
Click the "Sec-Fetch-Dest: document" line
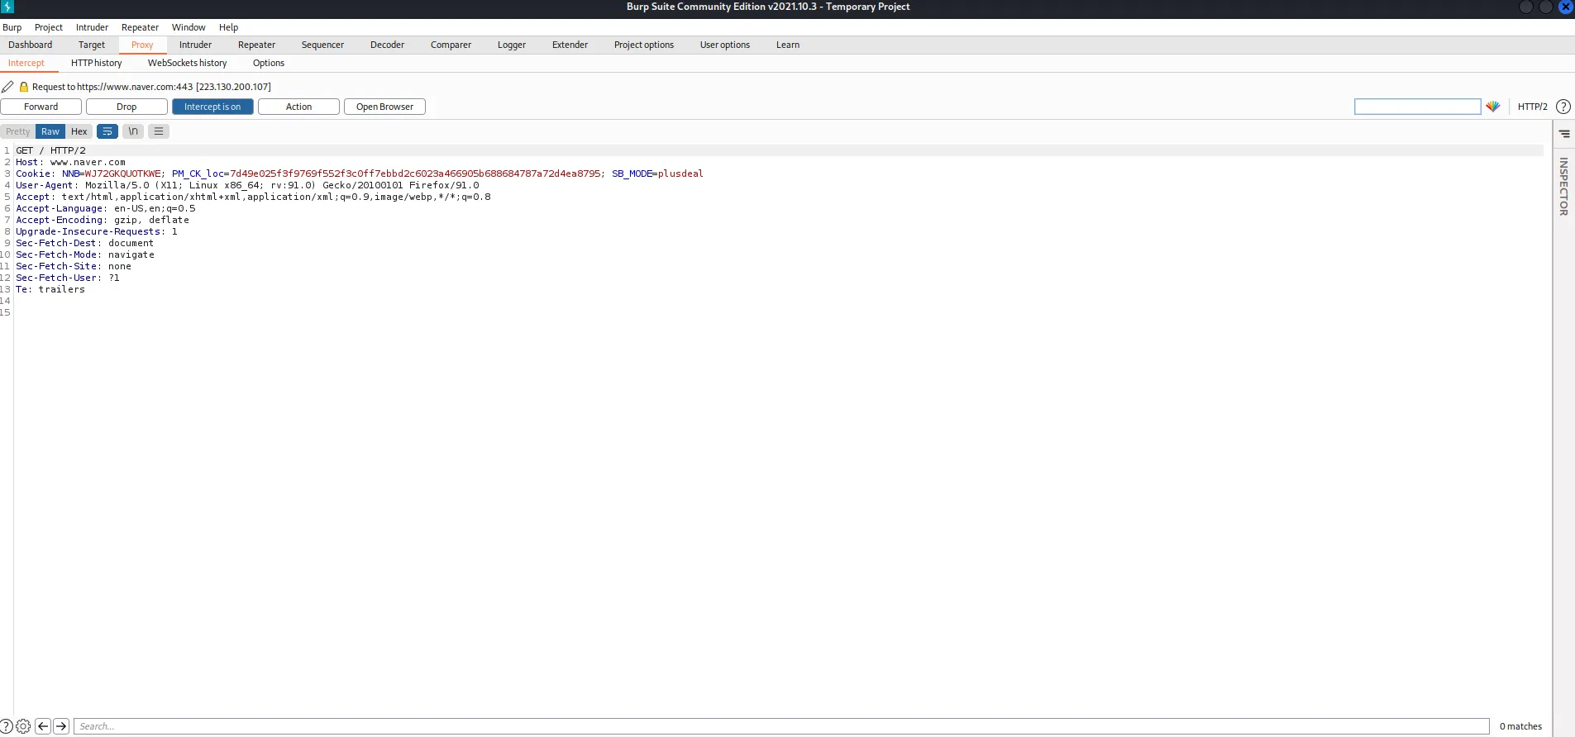84,243
